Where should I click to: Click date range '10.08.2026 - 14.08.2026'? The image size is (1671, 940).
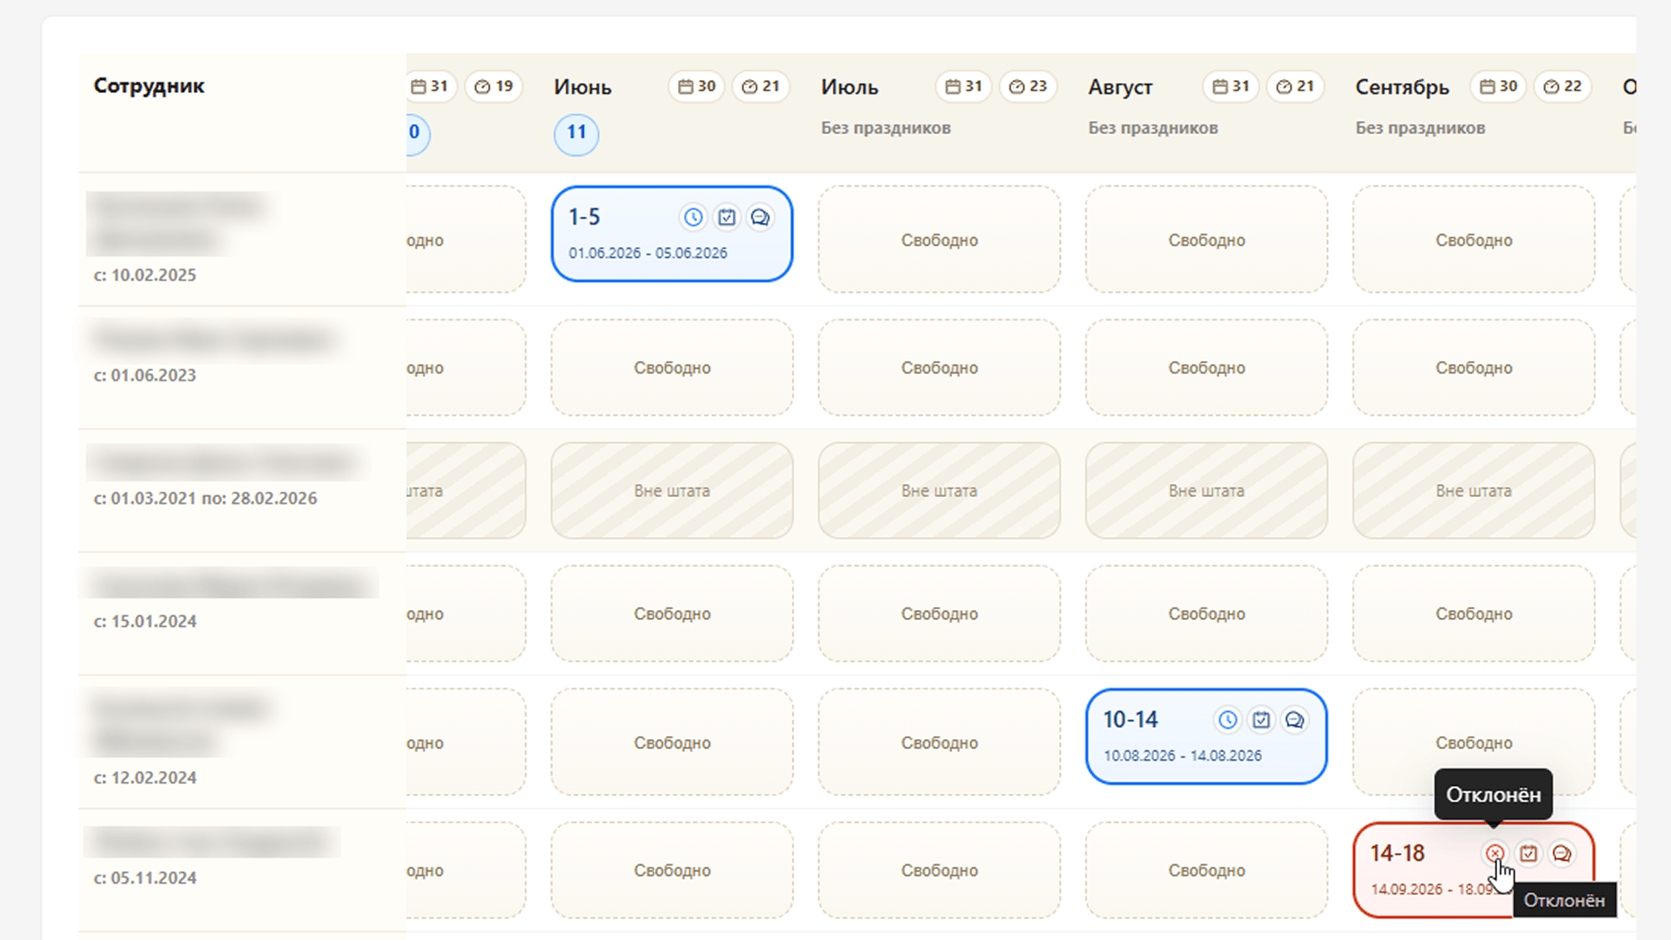pyautogui.click(x=1183, y=755)
